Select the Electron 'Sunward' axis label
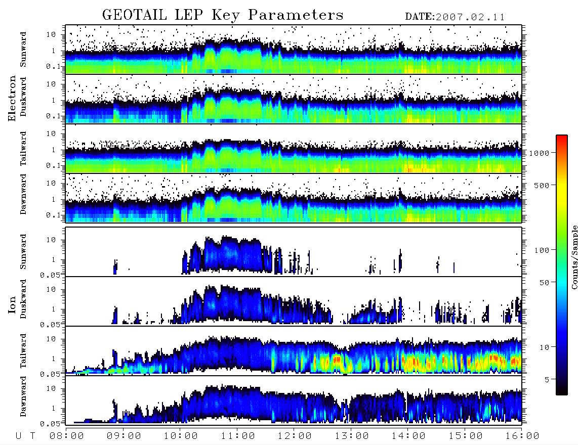This screenshot has height=445, width=578. [23, 50]
